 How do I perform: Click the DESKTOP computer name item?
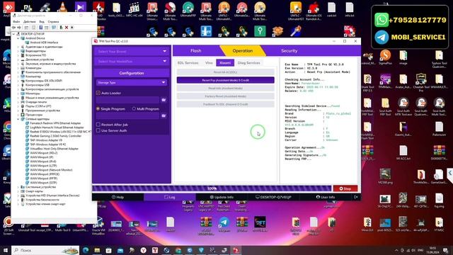(x=273, y=197)
